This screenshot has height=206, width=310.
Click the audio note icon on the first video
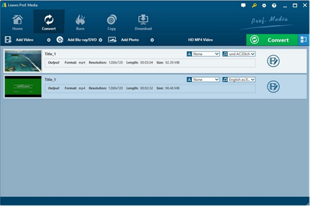tap(225, 54)
